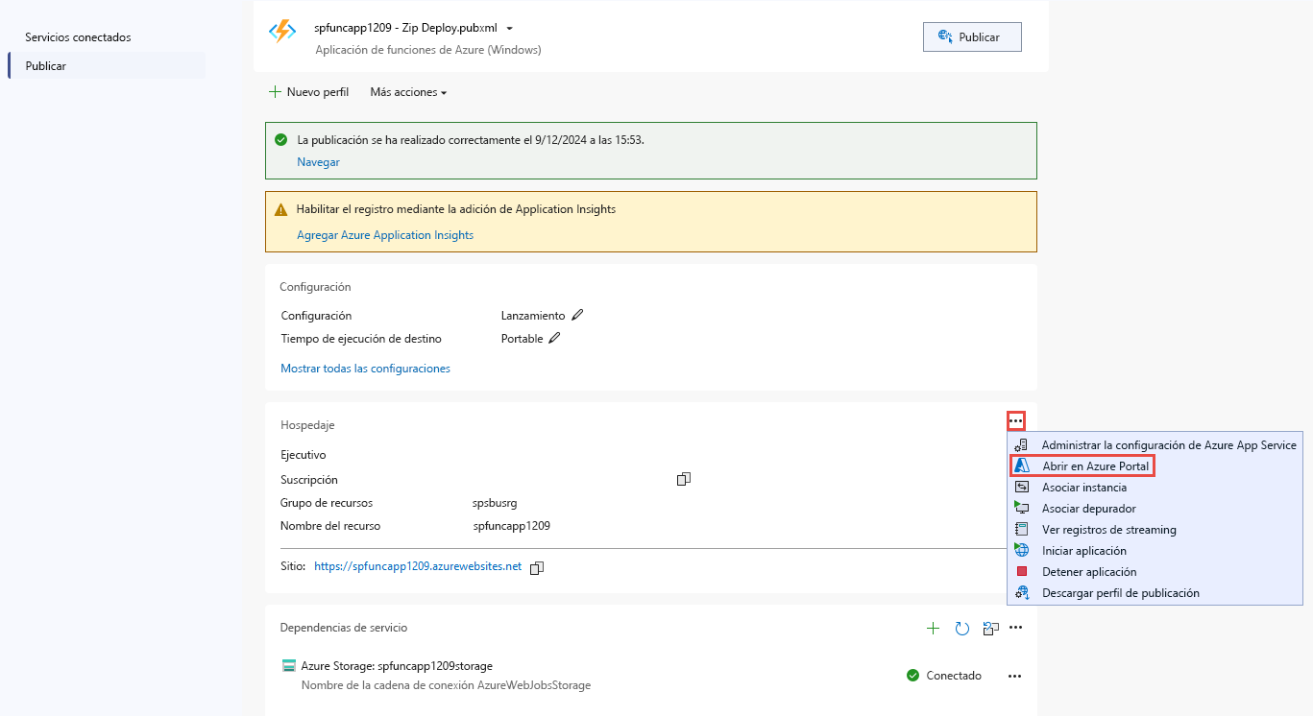This screenshot has width=1313, height=716.
Task: Open Azure Storage row three-dots menu
Action: coord(1015,676)
